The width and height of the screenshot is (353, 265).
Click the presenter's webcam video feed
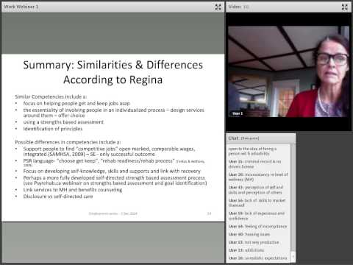(x=289, y=71)
